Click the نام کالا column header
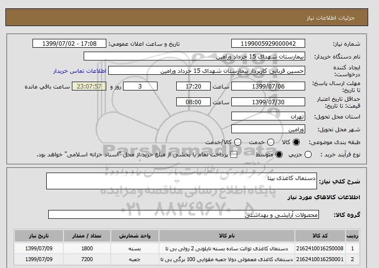 point(227,236)
